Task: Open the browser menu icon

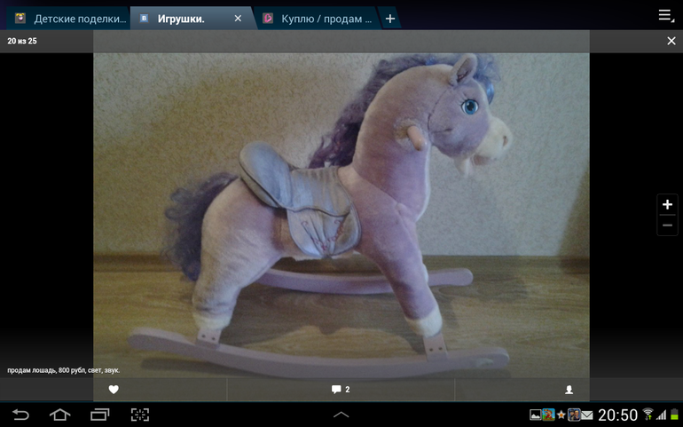Action: tap(665, 16)
